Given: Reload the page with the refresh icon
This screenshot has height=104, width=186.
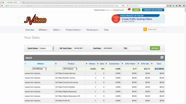Looking at the screenshot, I should point(128,6).
